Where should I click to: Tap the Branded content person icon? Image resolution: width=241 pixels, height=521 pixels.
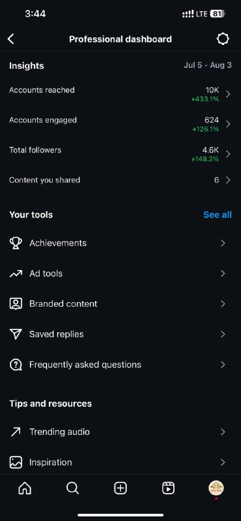coord(16,303)
